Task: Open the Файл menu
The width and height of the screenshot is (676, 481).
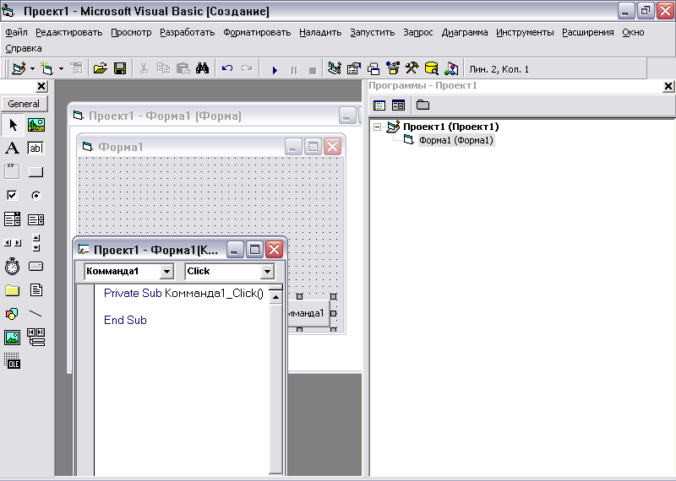Action: pos(16,32)
